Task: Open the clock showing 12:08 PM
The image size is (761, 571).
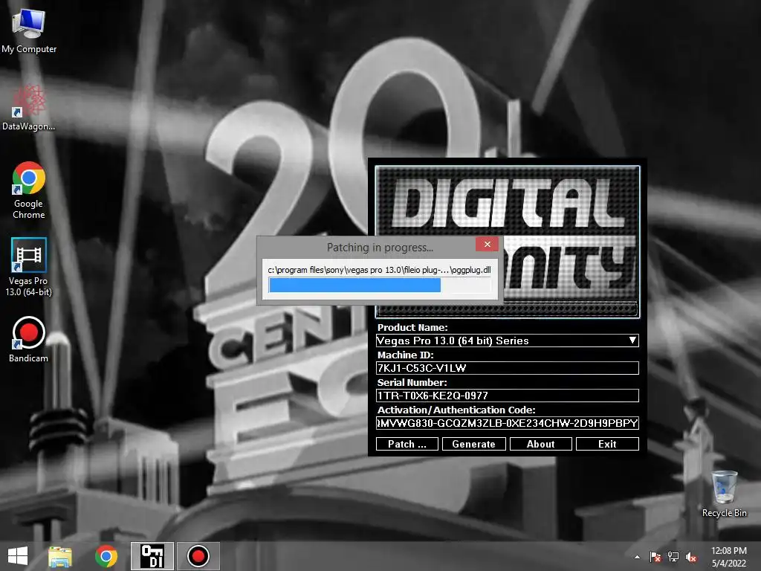Action: coord(728,557)
